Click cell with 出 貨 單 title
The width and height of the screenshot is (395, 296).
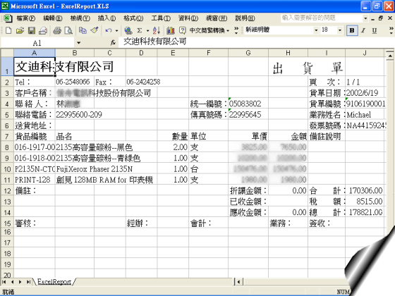click(308, 68)
